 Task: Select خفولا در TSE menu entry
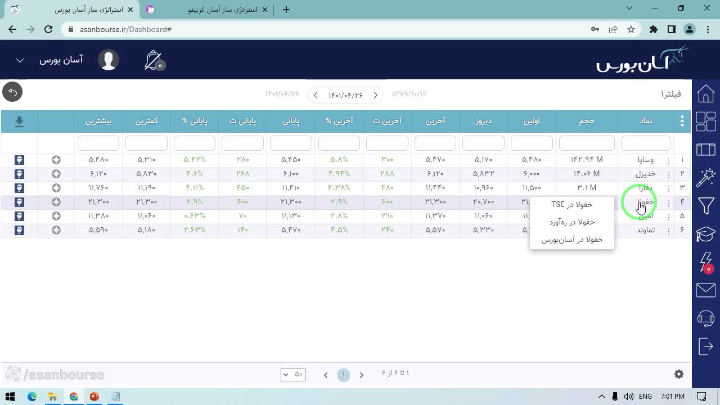571,204
